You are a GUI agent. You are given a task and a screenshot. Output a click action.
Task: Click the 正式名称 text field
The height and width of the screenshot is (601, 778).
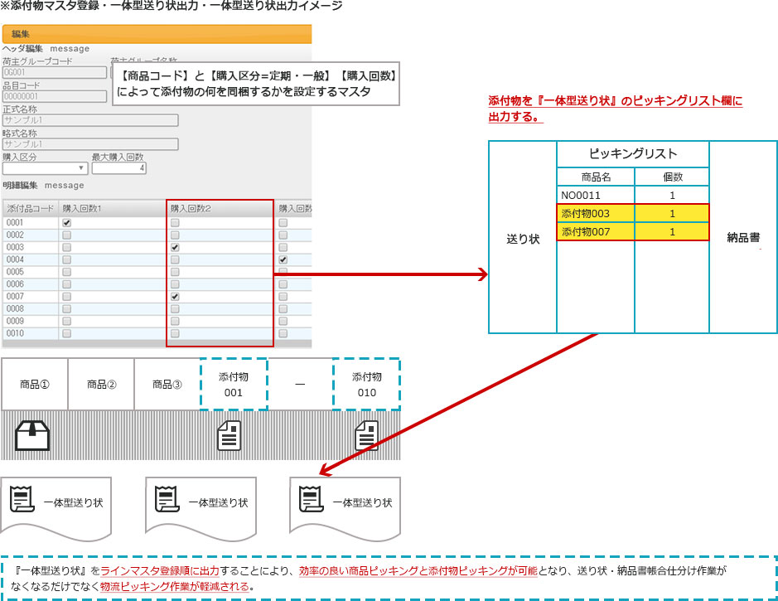(x=90, y=120)
